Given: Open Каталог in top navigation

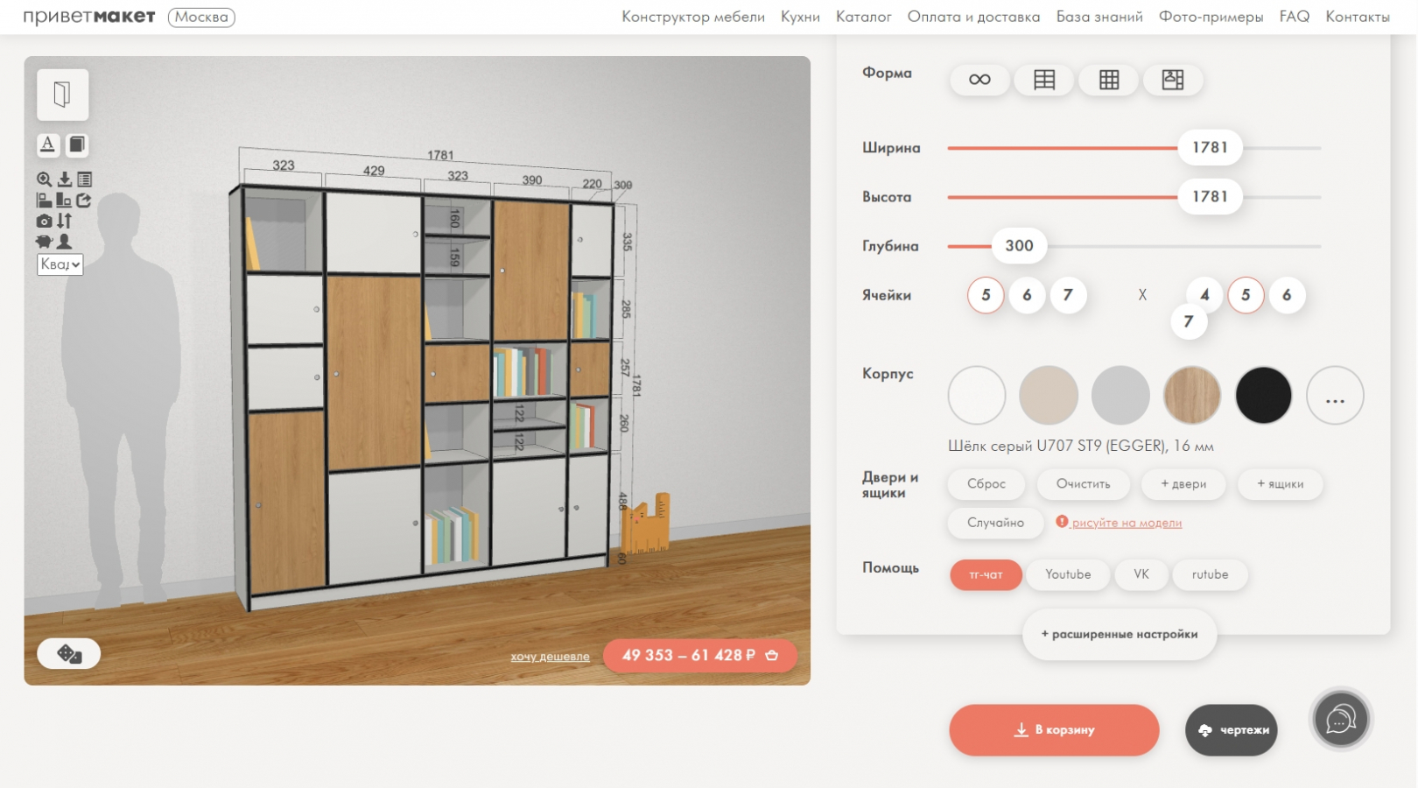Looking at the screenshot, I should click(863, 17).
